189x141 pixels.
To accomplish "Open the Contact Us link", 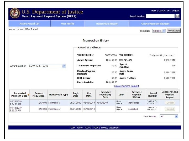I will click(164, 10).
